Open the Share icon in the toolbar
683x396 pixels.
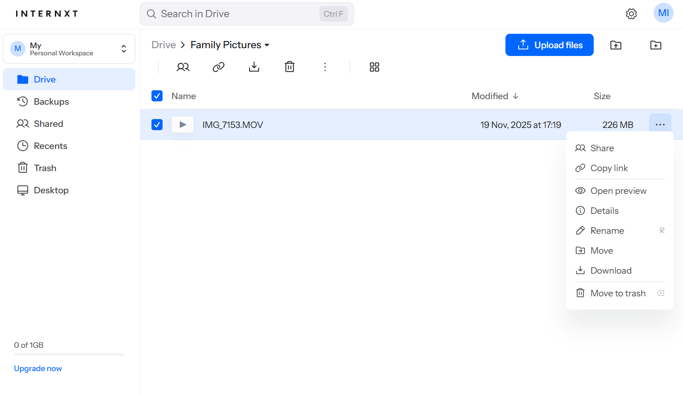183,66
